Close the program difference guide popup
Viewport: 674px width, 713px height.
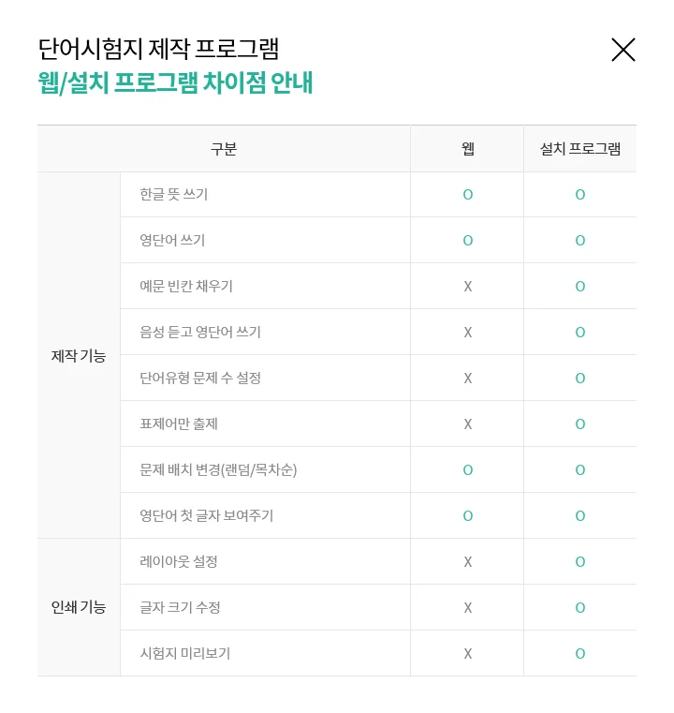[623, 50]
